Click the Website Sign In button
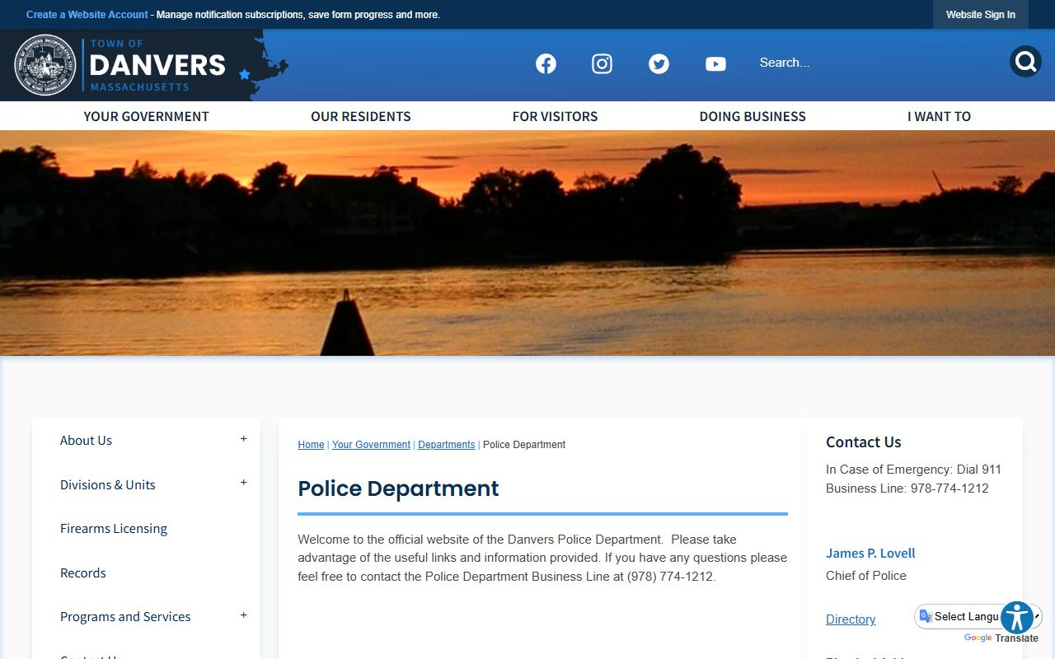Image resolution: width=1055 pixels, height=659 pixels. coord(981,15)
